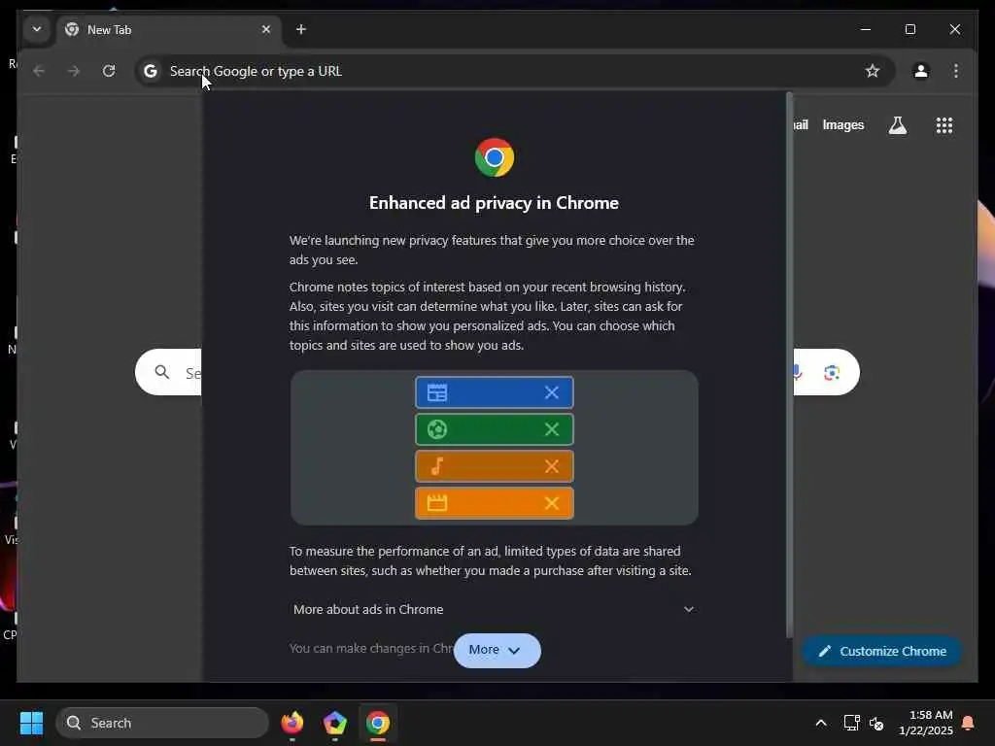Bookmark this tab with the star icon
This screenshot has height=746, width=995.
click(x=873, y=71)
